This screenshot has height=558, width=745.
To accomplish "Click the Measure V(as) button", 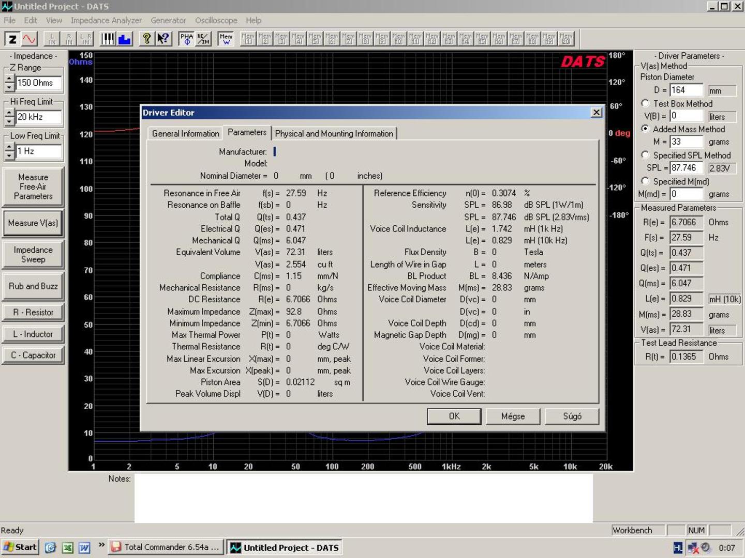I will pyautogui.click(x=33, y=223).
